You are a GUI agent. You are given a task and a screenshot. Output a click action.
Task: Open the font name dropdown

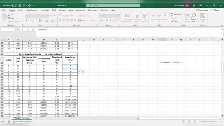[x=41, y=16]
